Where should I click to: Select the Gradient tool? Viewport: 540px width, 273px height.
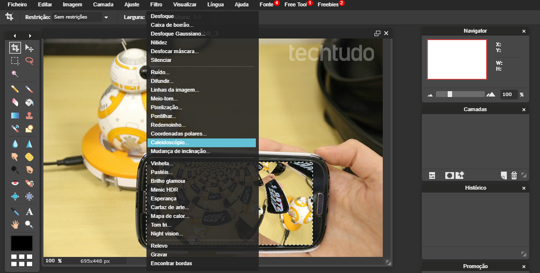point(15,116)
